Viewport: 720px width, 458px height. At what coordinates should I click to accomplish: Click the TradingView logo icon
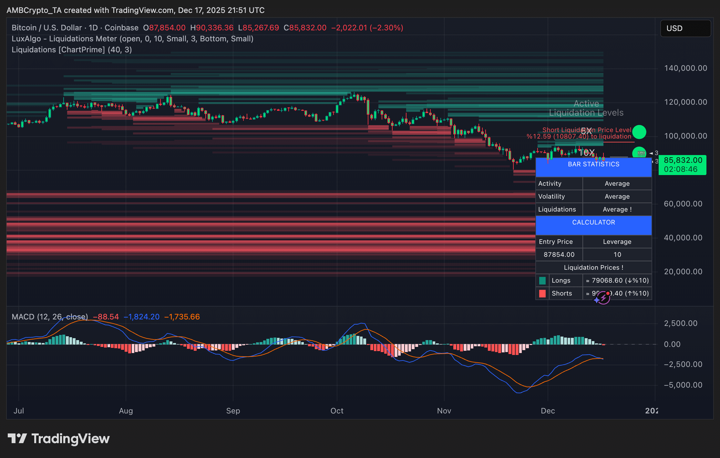pyautogui.click(x=17, y=438)
